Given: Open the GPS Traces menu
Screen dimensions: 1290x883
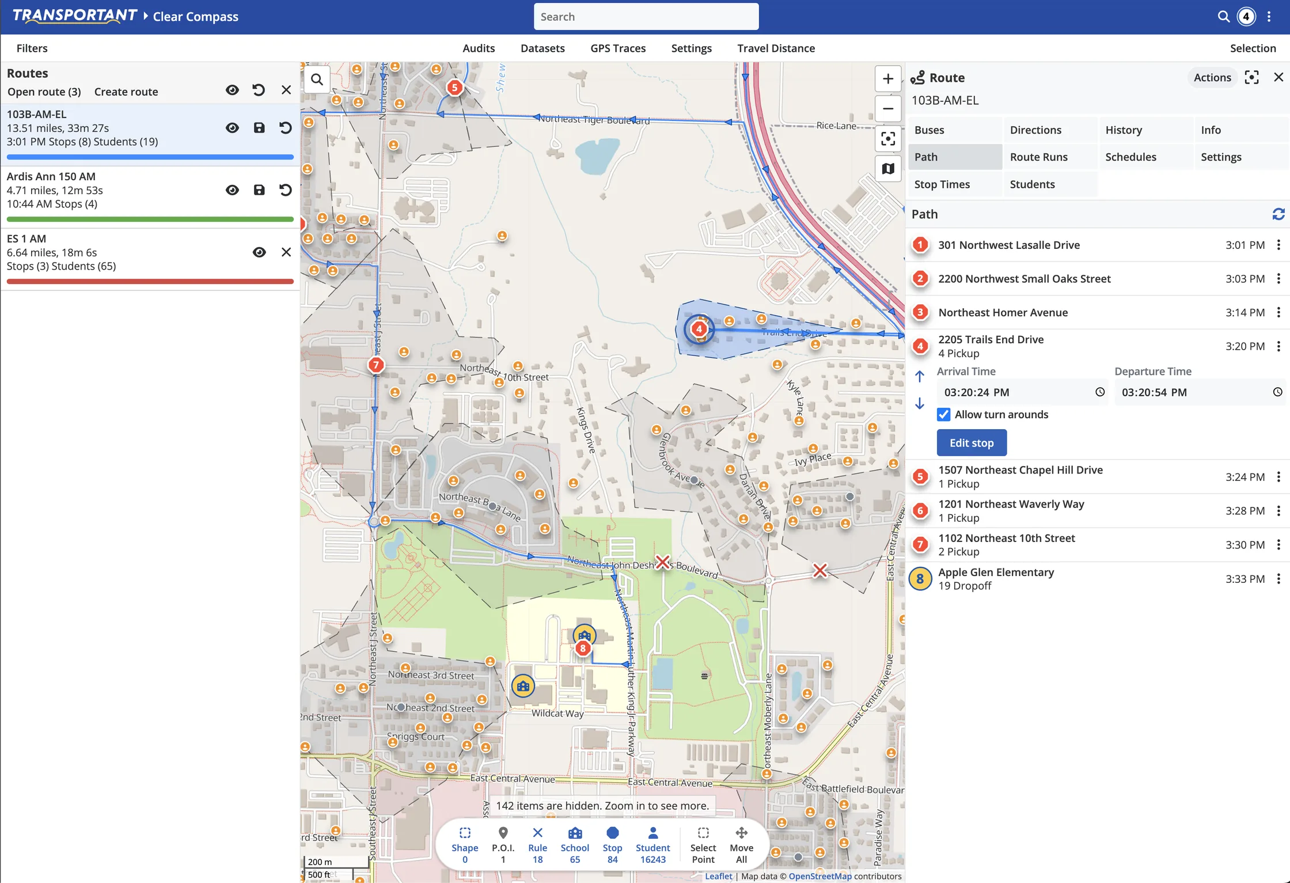Looking at the screenshot, I should tap(617, 48).
